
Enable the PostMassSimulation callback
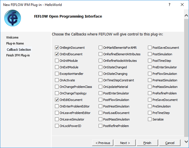click(100, 119)
